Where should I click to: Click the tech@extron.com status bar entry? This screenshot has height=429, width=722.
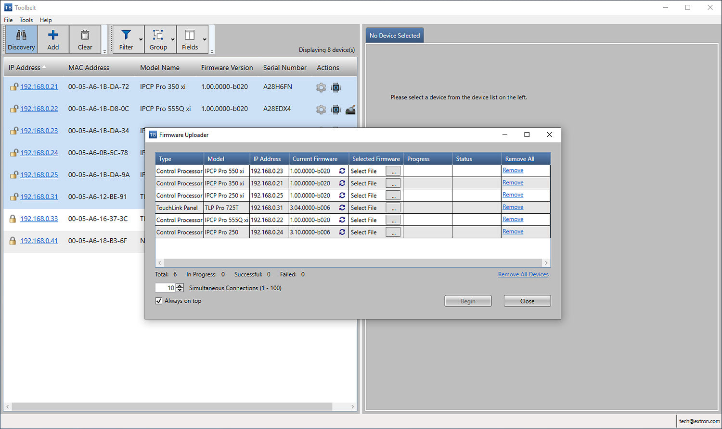pyautogui.click(x=699, y=421)
